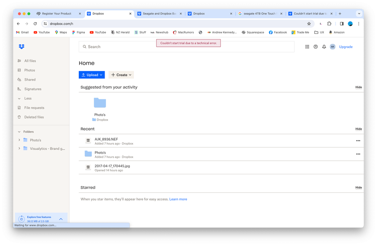This screenshot has height=245, width=377.
Task: Open the tab search dropdown arrow
Action: (x=359, y=14)
